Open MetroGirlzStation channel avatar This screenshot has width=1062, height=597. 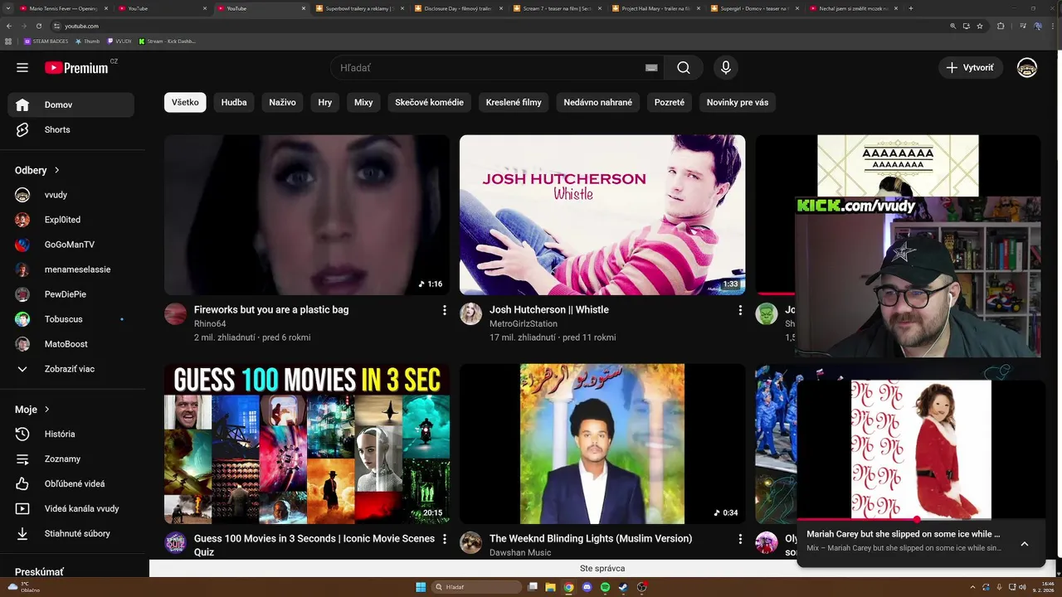tap(470, 314)
